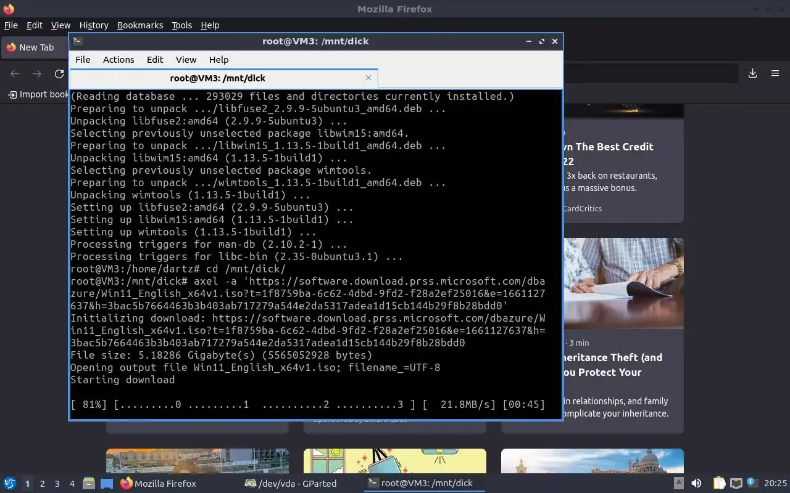
Task: Open the Actions menu in the terminal
Action: tap(118, 60)
